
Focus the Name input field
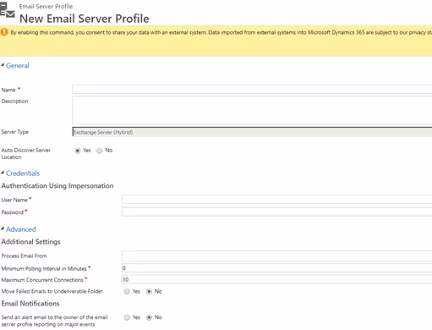[x=252, y=90]
